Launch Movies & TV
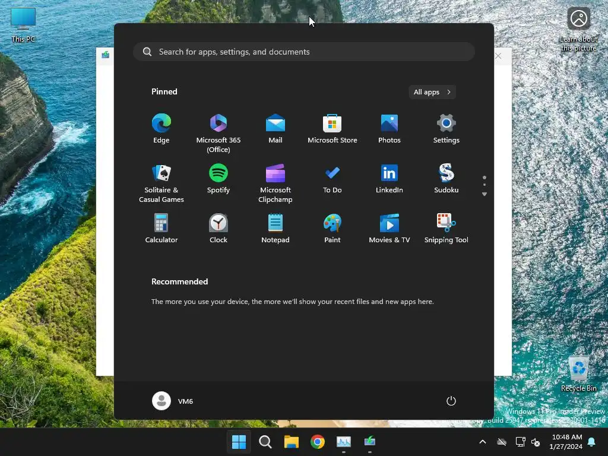The height and width of the screenshot is (456, 608). pos(389,229)
